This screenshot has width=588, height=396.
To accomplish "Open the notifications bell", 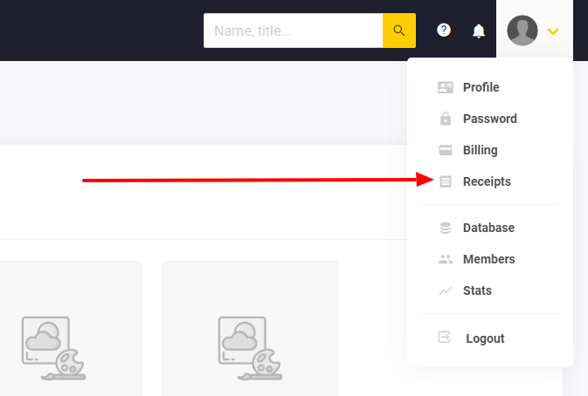I will click(479, 31).
